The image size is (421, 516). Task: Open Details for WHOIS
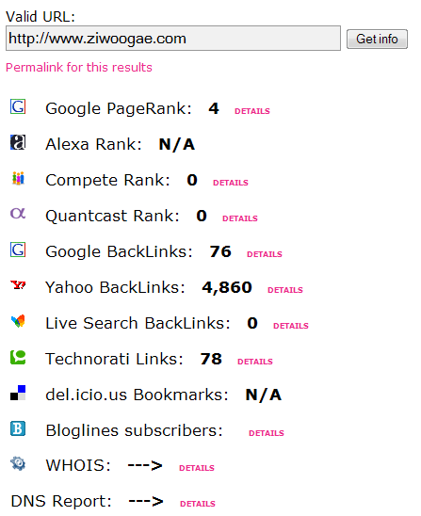coord(197,468)
